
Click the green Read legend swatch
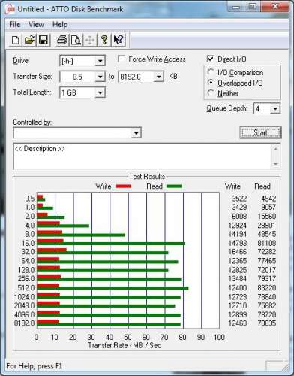[174, 186]
